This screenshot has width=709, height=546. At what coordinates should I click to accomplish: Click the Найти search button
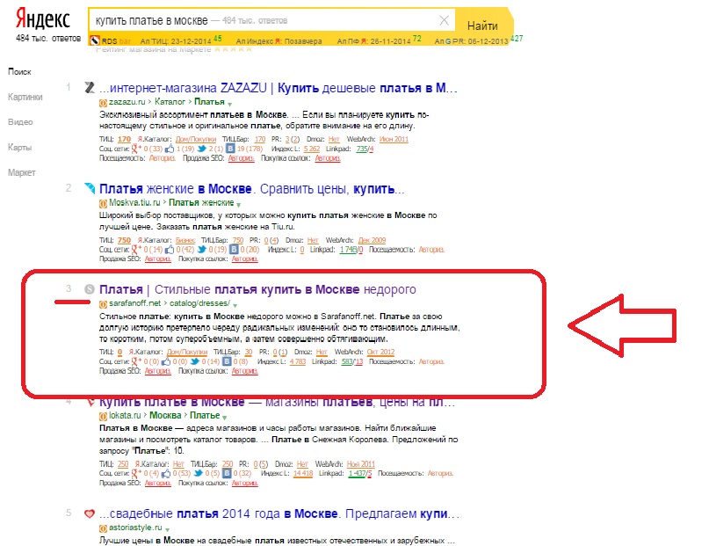click(x=482, y=25)
